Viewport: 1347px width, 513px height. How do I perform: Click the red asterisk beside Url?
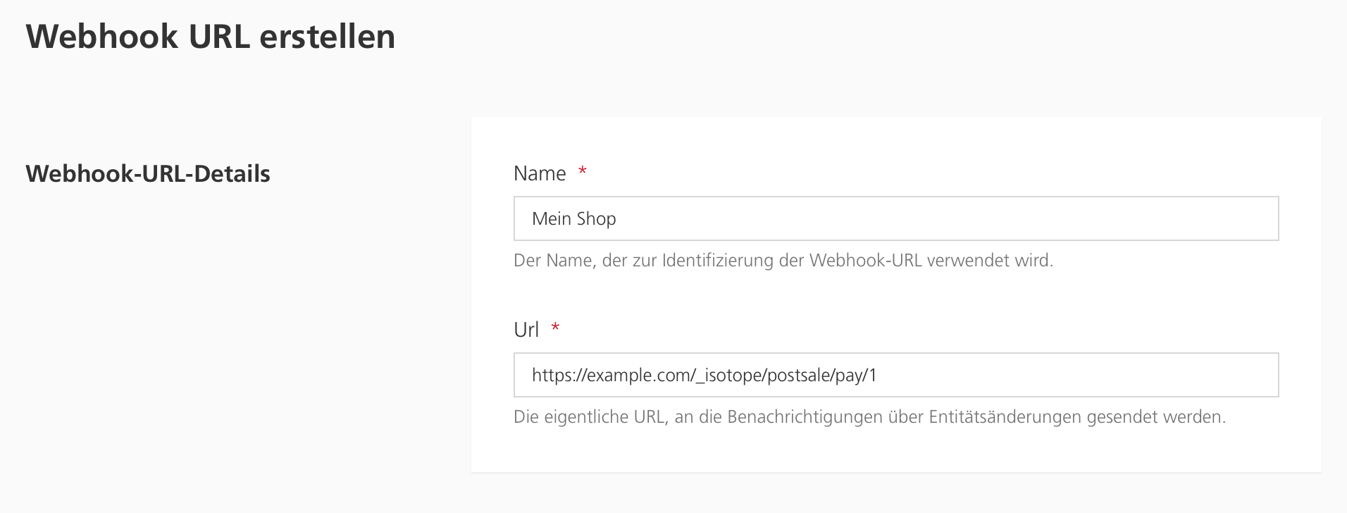tap(555, 328)
